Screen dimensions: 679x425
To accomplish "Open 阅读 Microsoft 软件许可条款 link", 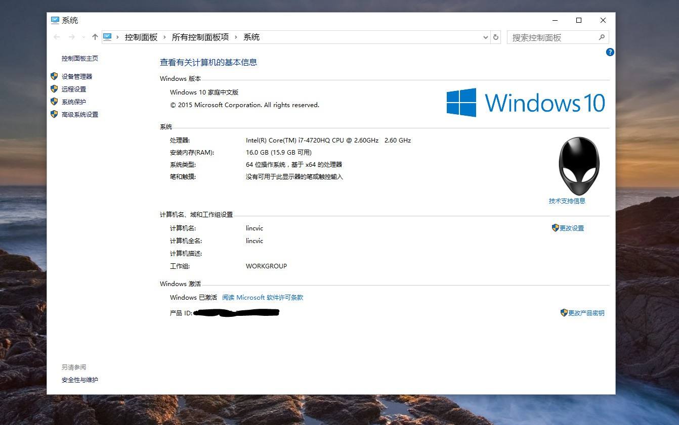I will click(x=263, y=298).
